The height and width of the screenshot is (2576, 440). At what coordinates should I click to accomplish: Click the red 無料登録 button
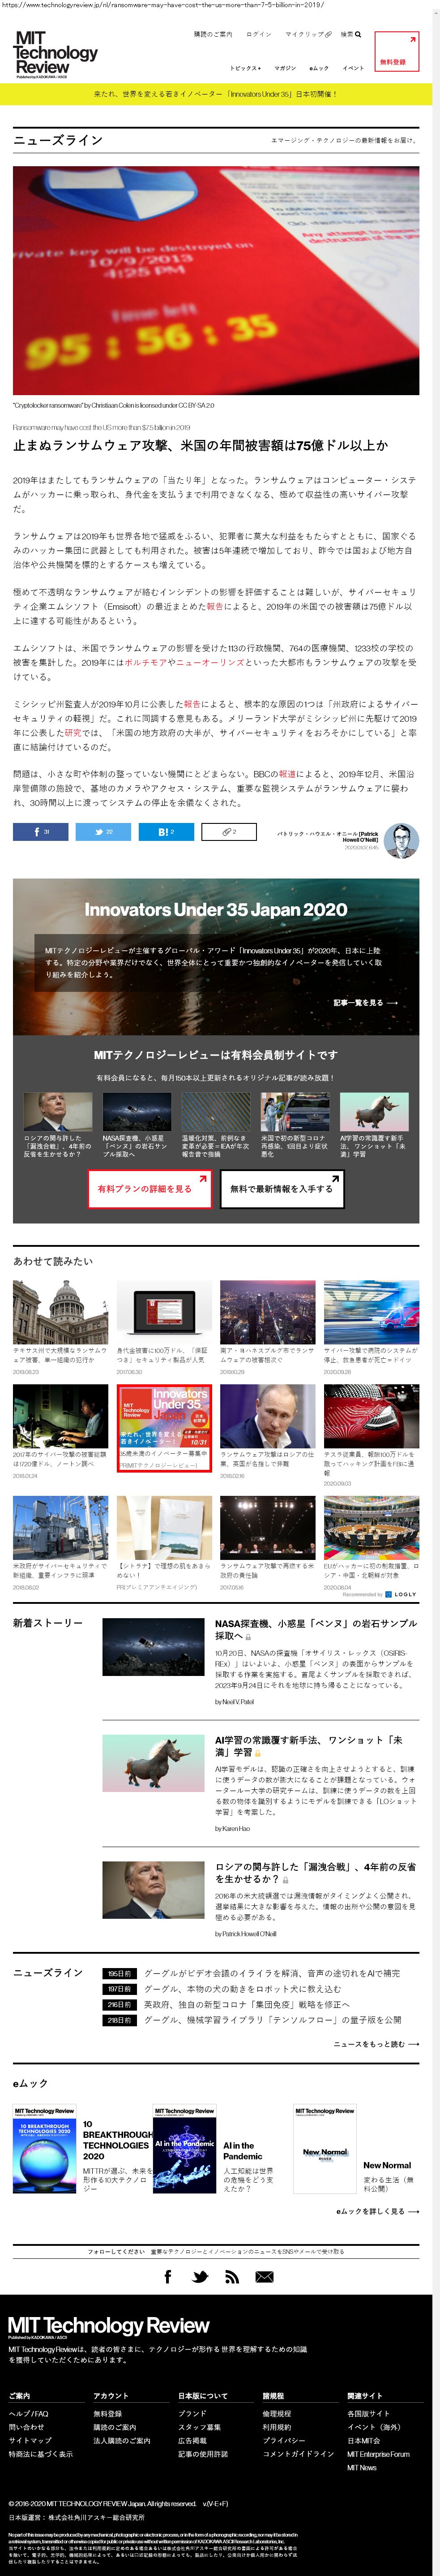(x=396, y=51)
